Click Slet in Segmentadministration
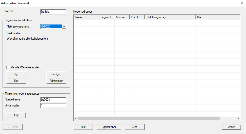This screenshot has width=246, height=134. click(x=16, y=81)
